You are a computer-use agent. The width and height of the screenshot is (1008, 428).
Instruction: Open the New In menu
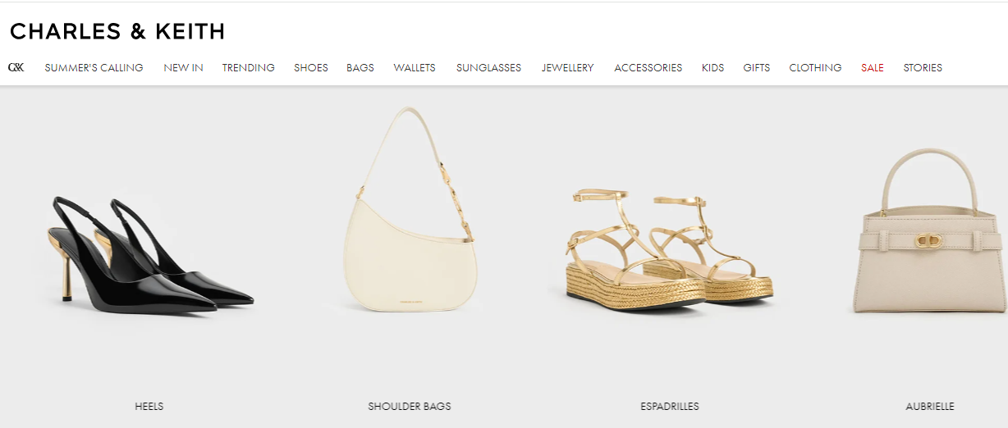183,67
